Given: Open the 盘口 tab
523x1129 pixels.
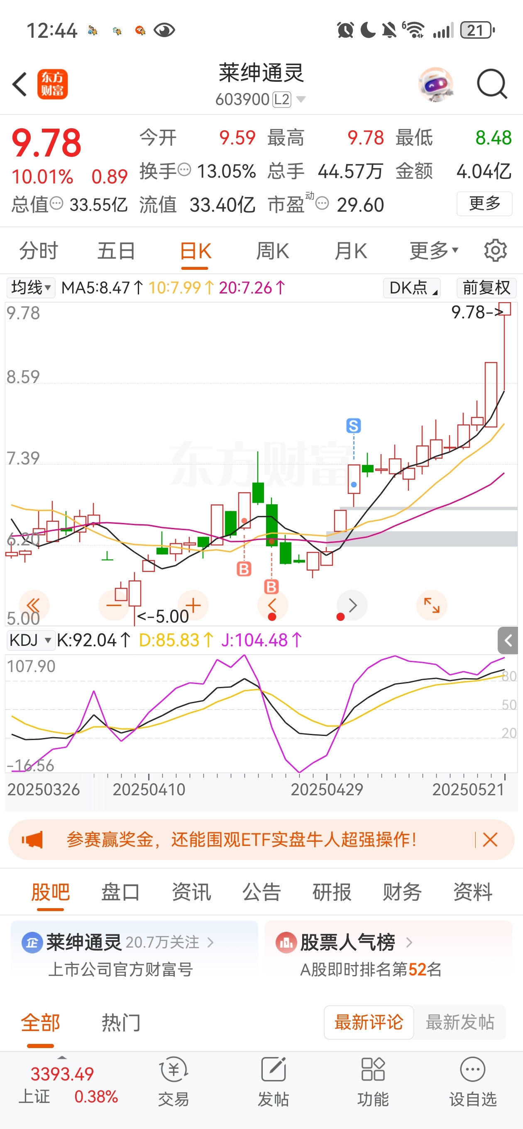Looking at the screenshot, I should click(x=120, y=892).
